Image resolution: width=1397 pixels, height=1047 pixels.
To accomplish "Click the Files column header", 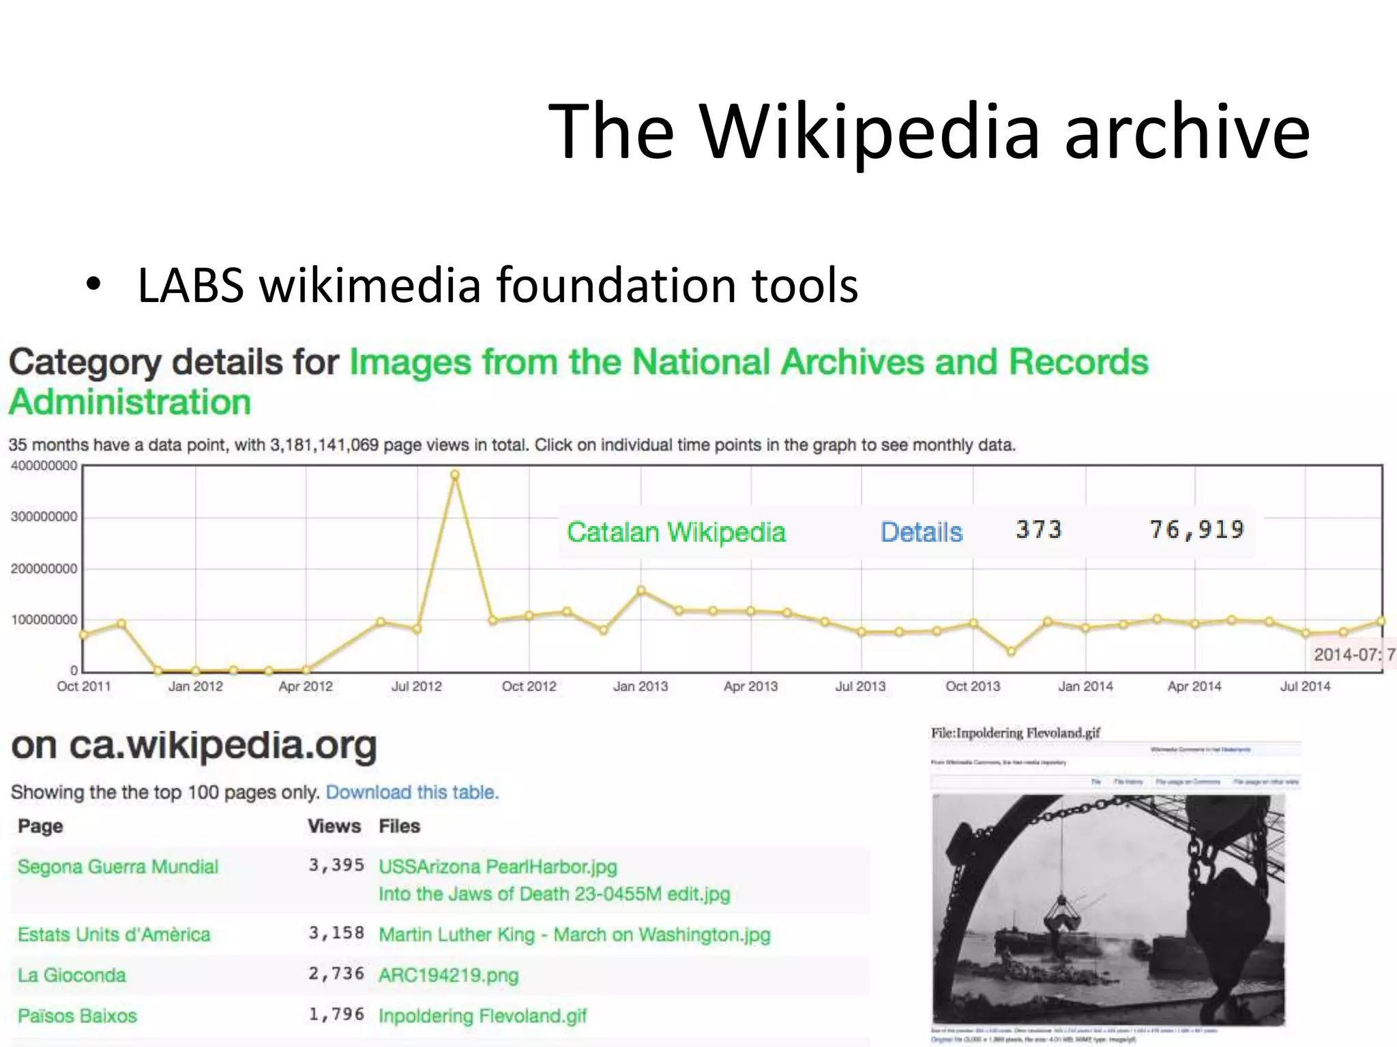I will coord(400,826).
